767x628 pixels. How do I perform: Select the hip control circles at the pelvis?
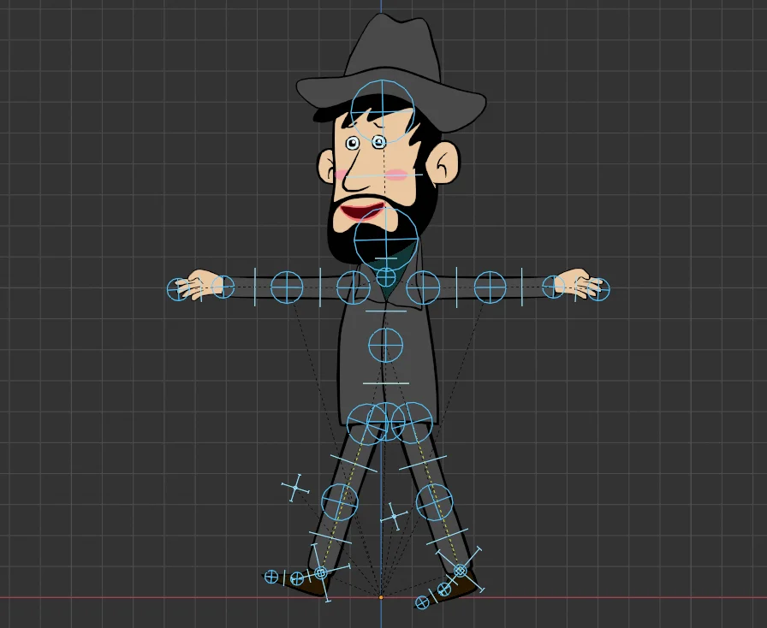[385, 420]
